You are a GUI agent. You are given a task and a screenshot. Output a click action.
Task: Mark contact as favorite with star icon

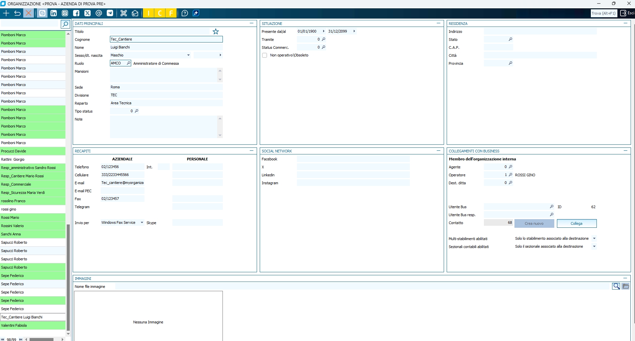216,32
